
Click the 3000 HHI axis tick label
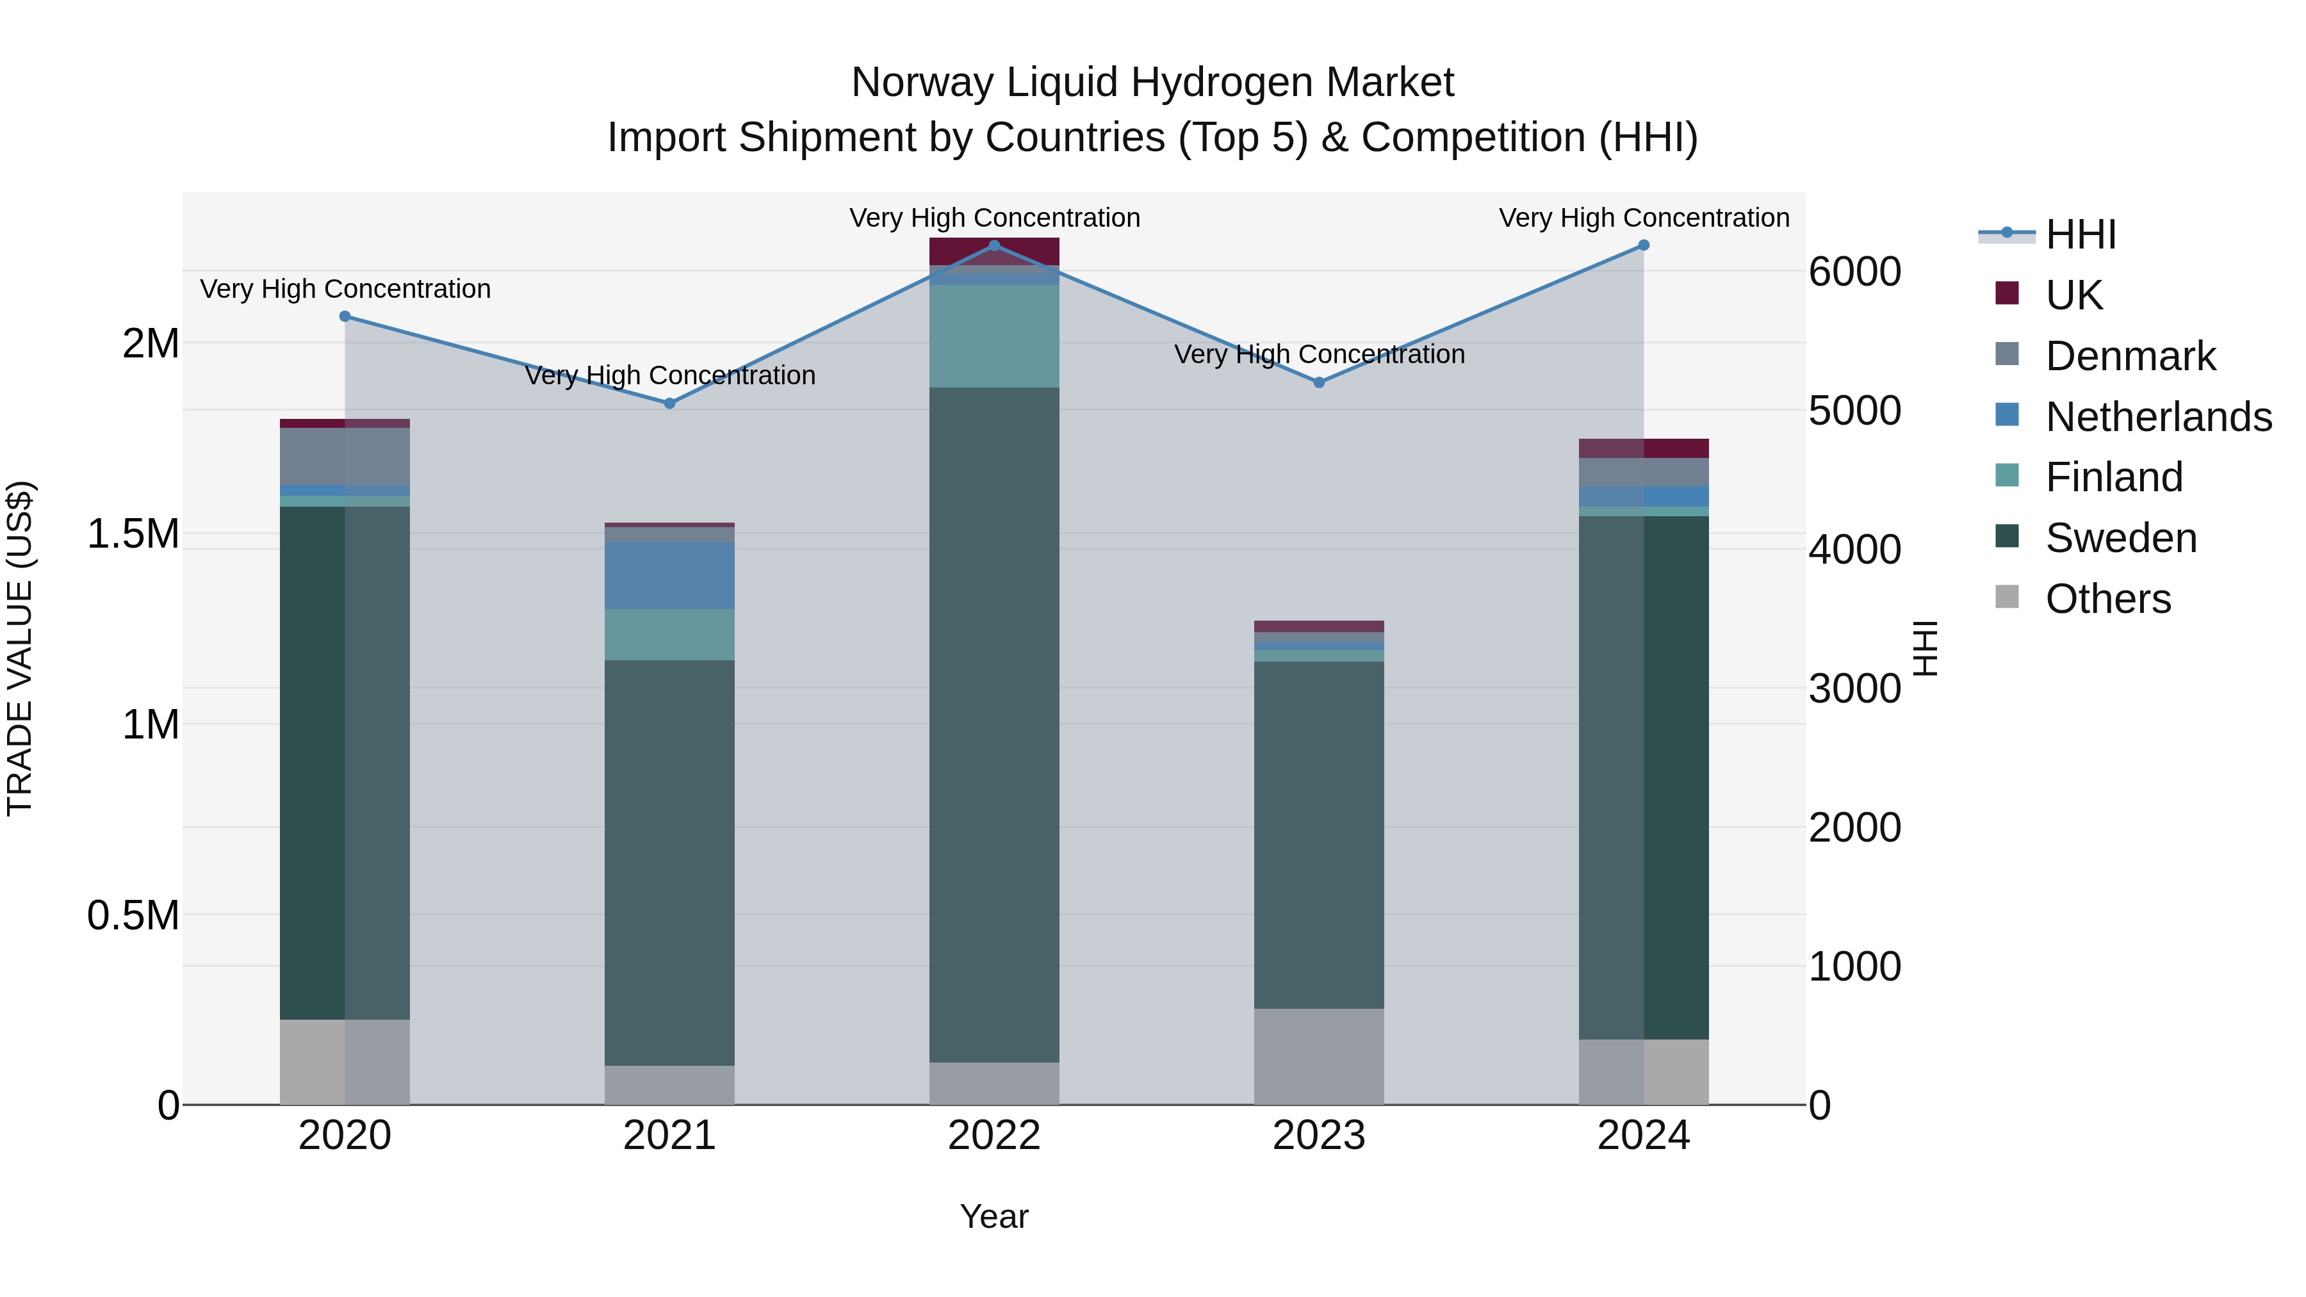coord(1855,689)
